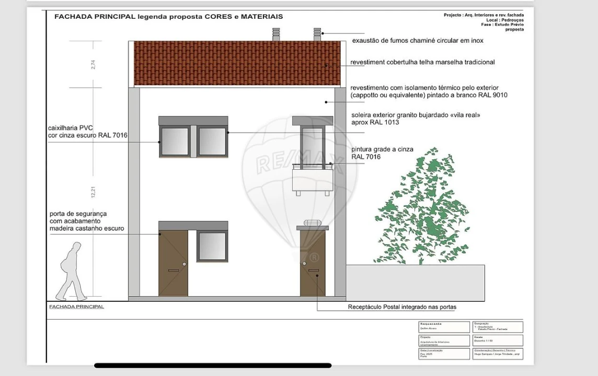Click the 'pintura grade a cinza' label
Image resolution: width=598 pixels, height=376 pixels.
click(382, 153)
